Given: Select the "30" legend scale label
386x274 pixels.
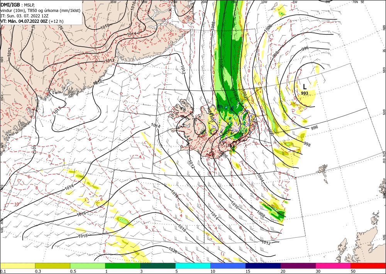Looking at the screenshot, I should (318, 271).
